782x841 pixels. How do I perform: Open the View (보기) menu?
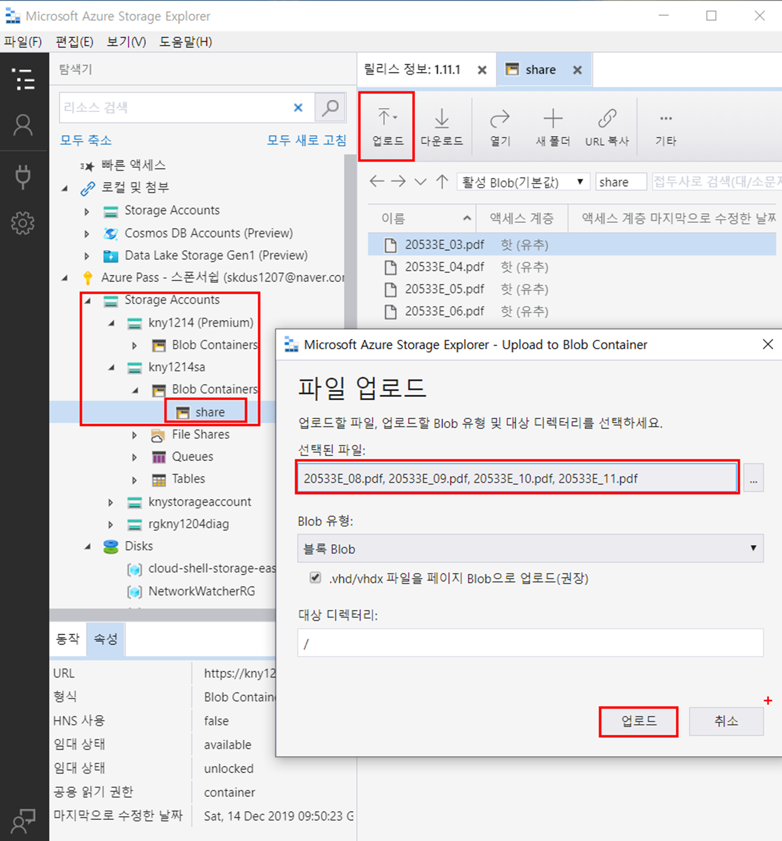point(127,42)
